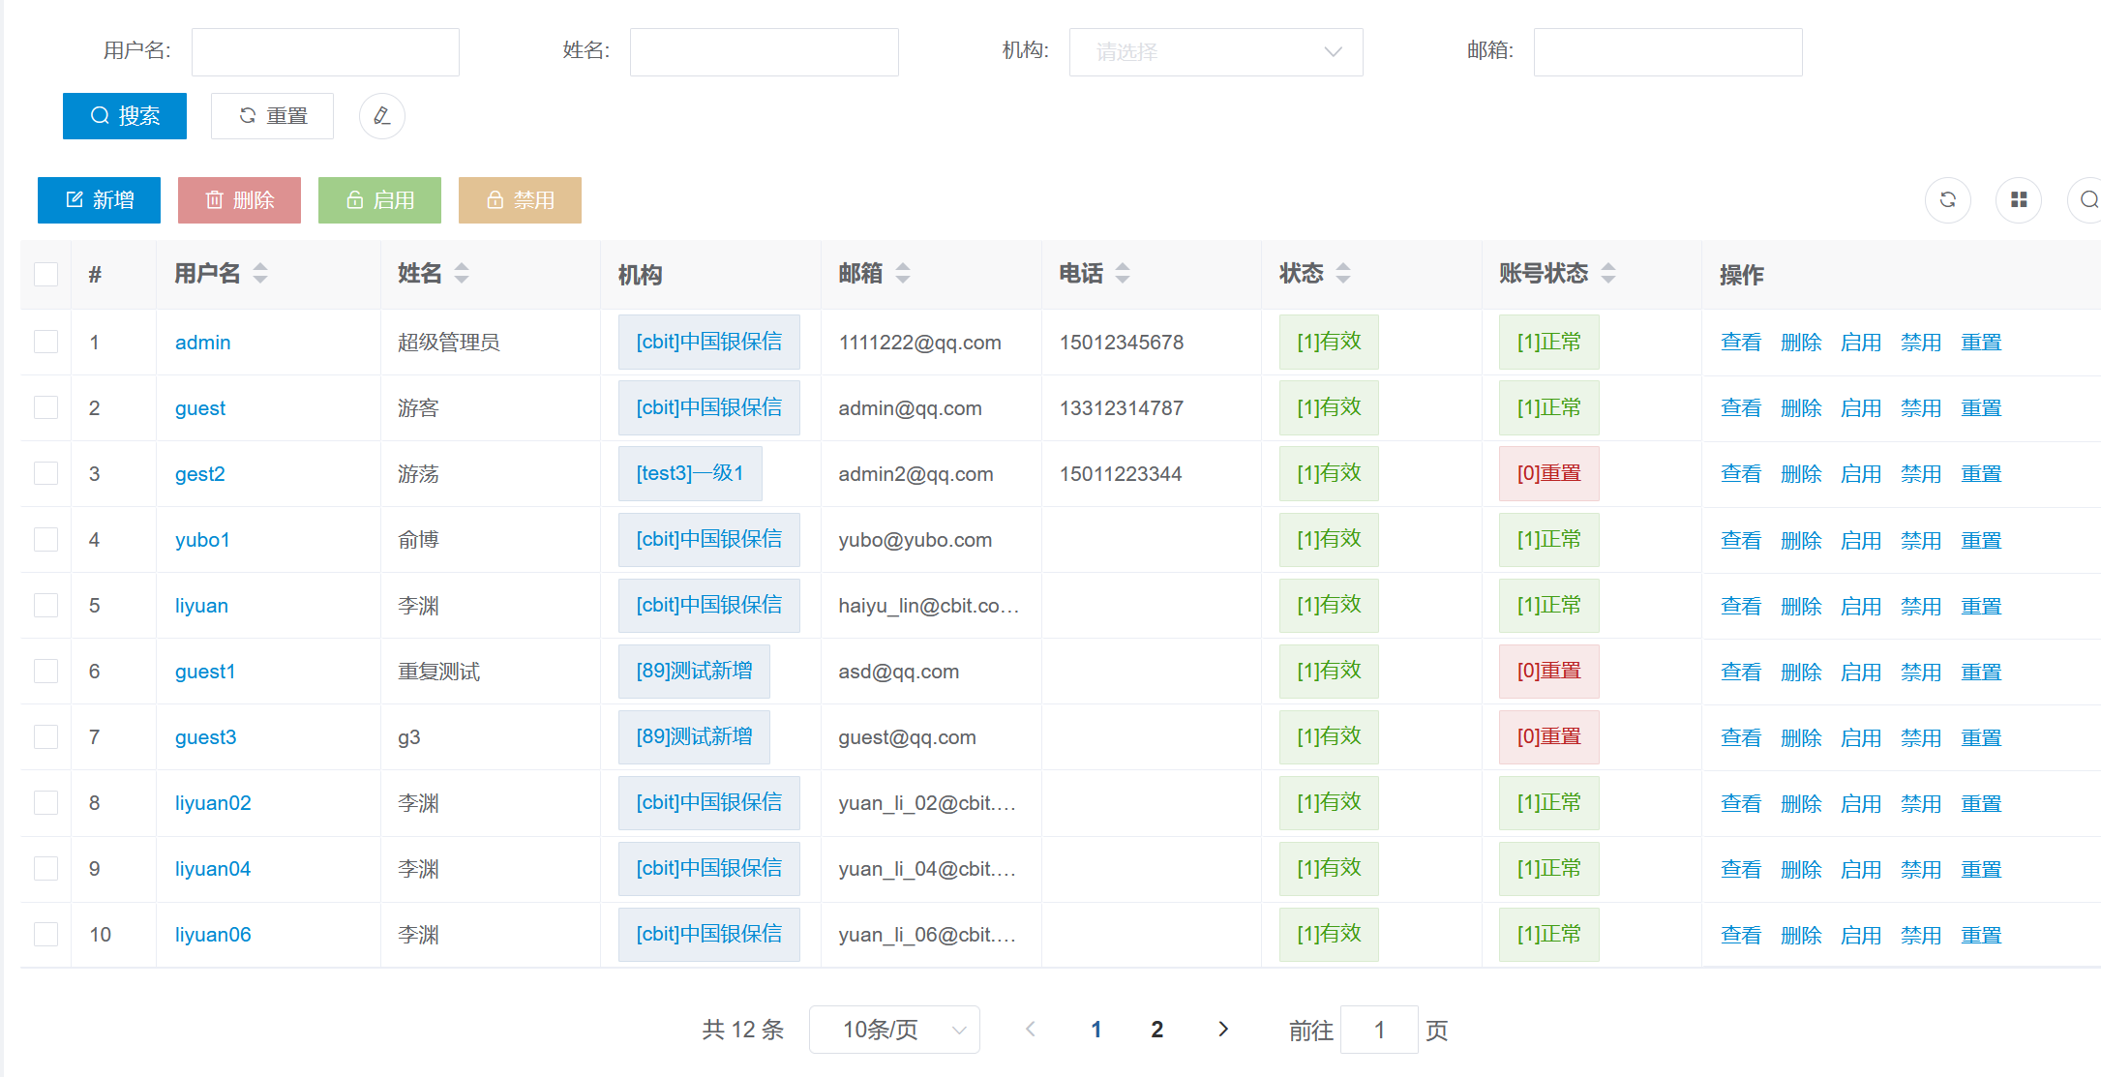Click the green 启用 batch button
The height and width of the screenshot is (1077, 2101).
point(379,200)
